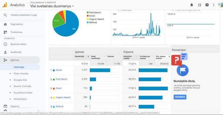
Task: Open the Google apps grid
Action: click(200, 5)
